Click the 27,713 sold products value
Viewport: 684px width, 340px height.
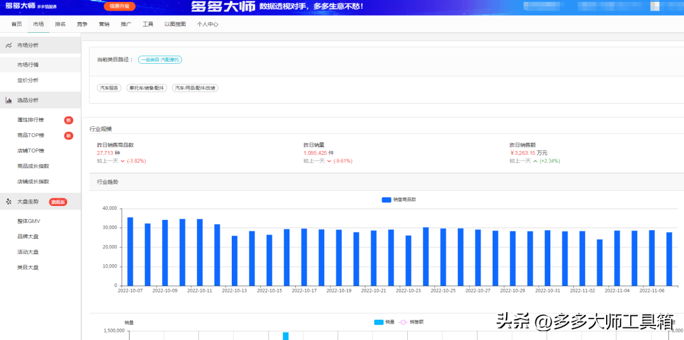(x=105, y=153)
